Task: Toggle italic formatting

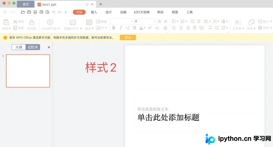Action: [x=121, y=28]
